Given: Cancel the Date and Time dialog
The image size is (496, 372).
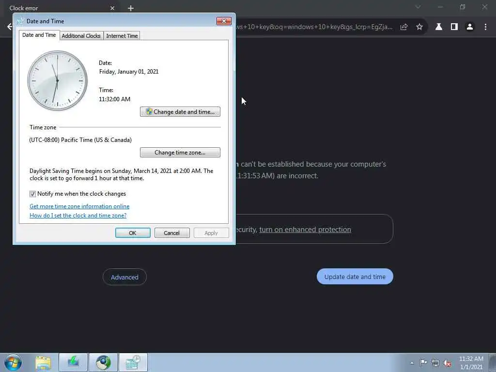Looking at the screenshot, I should [172, 233].
